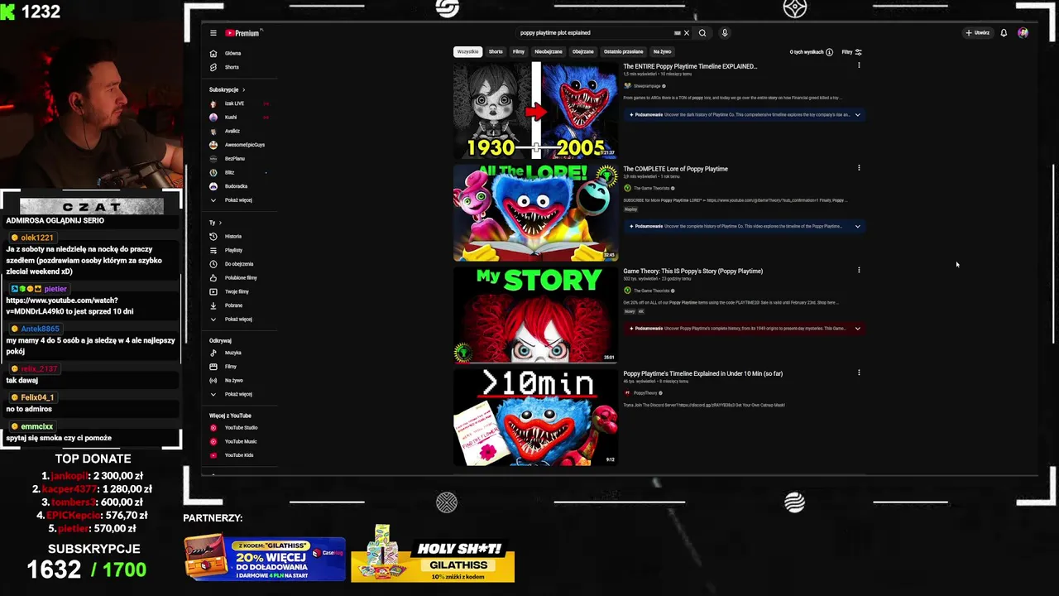Image resolution: width=1059 pixels, height=596 pixels.
Task: Open Historia in the sidebar
Action: pos(227,236)
